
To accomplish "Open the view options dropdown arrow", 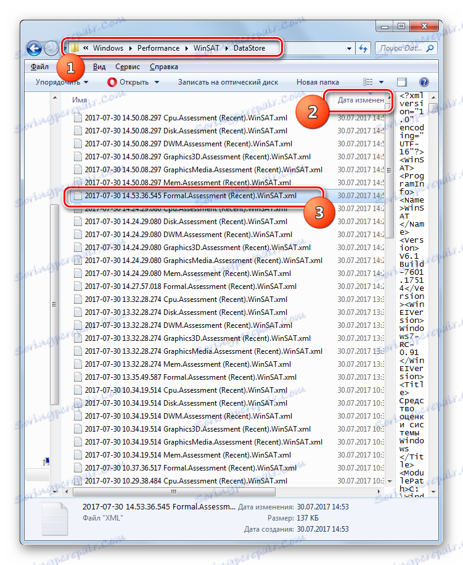I will (382, 83).
